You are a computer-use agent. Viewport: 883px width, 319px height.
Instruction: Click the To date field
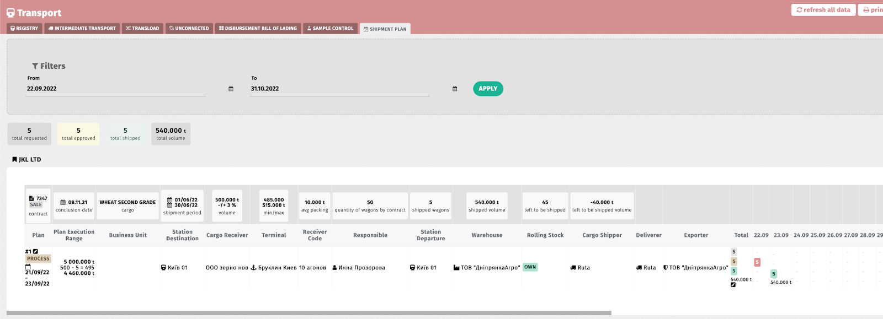tap(339, 89)
